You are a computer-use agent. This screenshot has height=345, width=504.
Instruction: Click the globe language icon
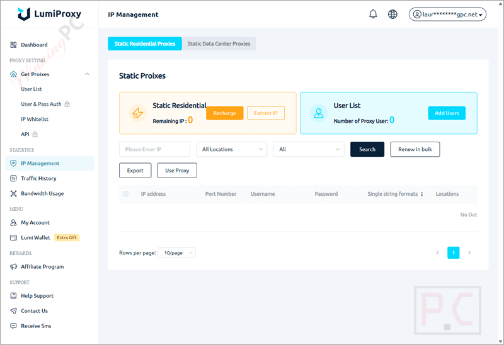pos(392,14)
